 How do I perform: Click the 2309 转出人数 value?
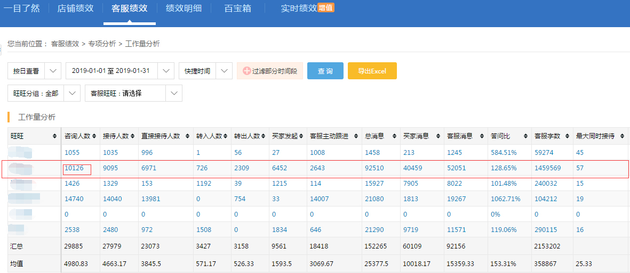[242, 168]
